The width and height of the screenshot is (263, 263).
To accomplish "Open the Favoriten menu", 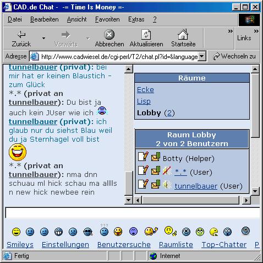I will (x=107, y=19).
